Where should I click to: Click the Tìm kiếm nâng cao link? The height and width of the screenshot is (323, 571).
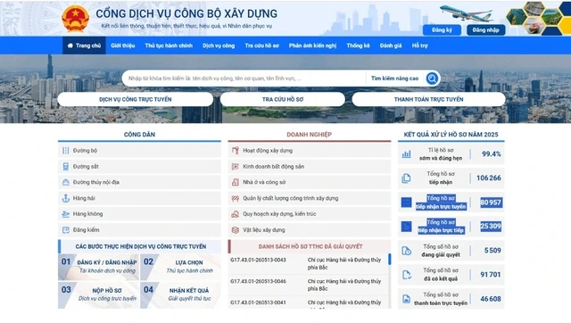tap(394, 79)
